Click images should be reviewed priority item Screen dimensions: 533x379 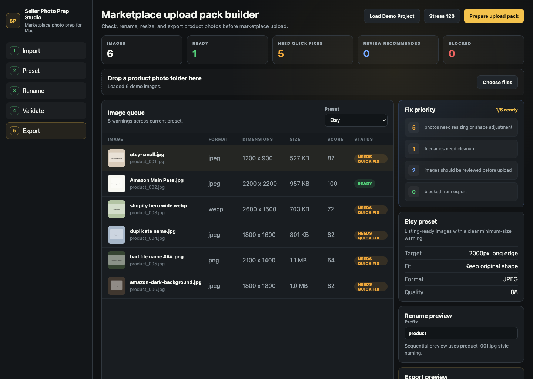461,170
